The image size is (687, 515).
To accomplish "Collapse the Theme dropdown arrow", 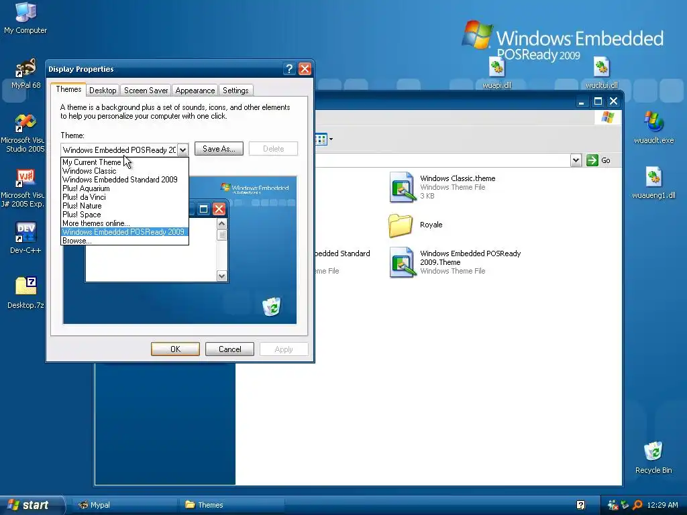I will 182,150.
